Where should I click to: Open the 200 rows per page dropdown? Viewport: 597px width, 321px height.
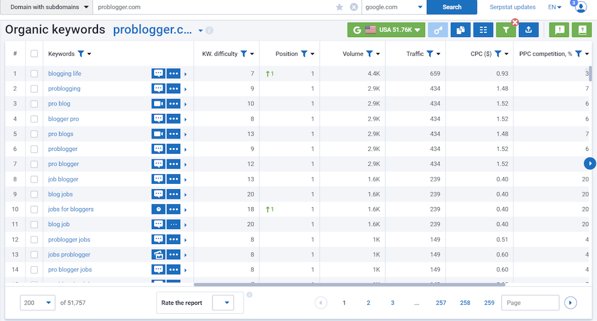tap(38, 303)
